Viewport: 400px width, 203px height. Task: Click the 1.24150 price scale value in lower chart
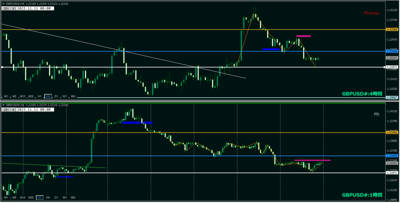pyautogui.click(x=392, y=111)
